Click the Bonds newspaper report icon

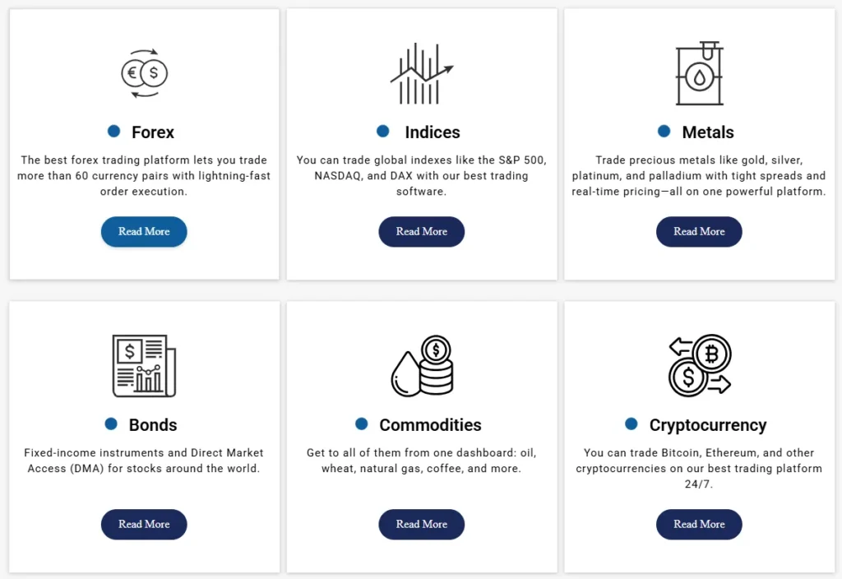pyautogui.click(x=144, y=366)
